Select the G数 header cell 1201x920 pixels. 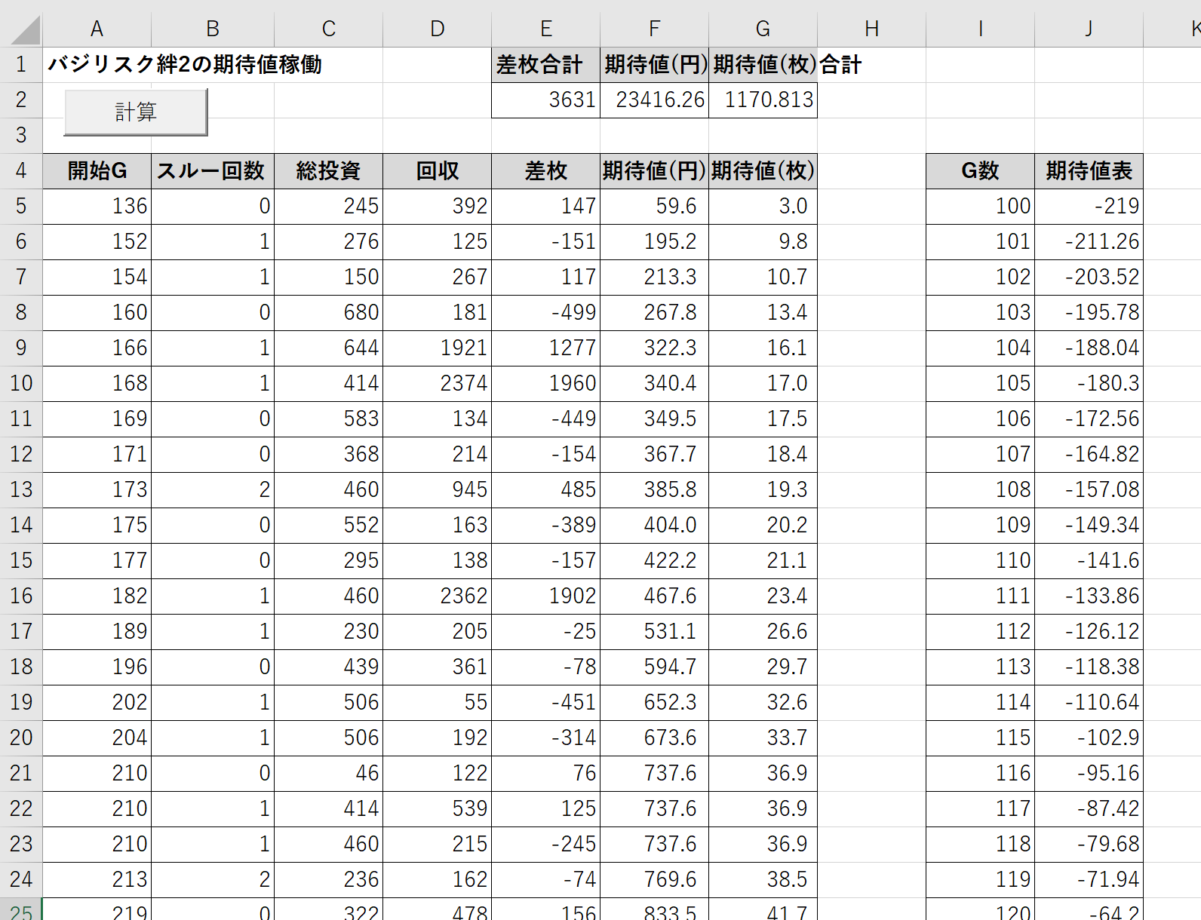pos(980,171)
